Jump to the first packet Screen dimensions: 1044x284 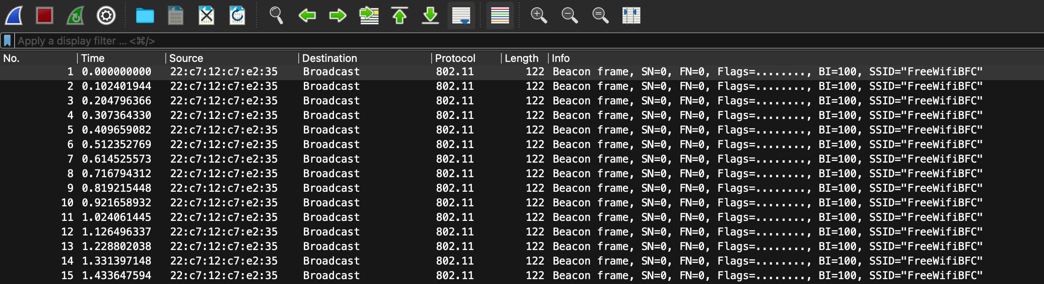click(400, 16)
